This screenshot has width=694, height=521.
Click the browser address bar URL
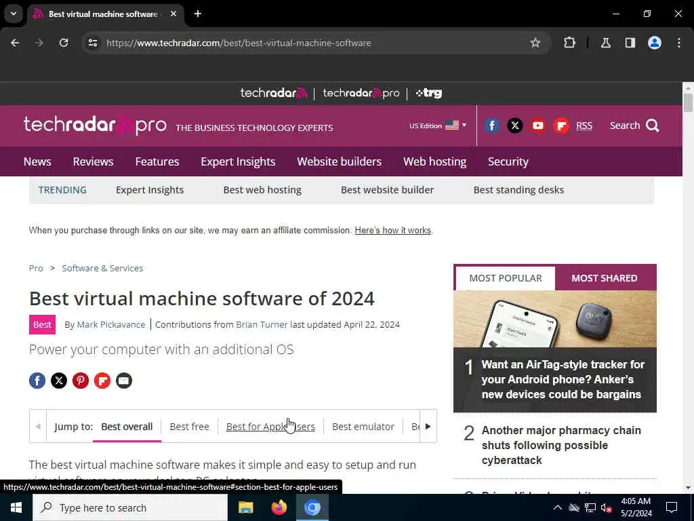coord(239,43)
